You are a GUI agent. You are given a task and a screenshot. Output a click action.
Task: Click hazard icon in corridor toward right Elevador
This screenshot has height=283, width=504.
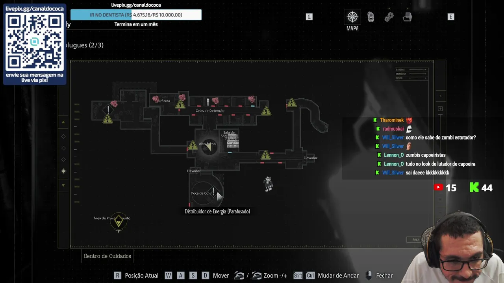coord(265,155)
